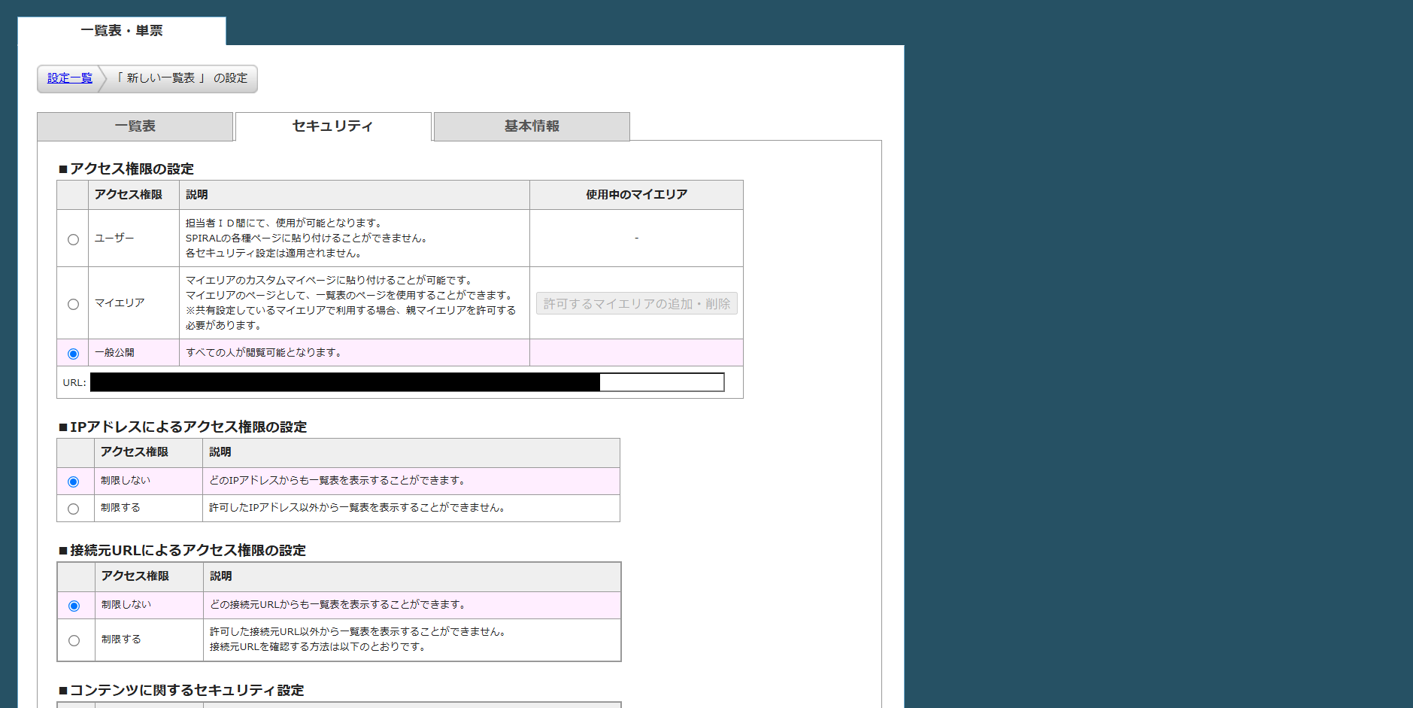Click the 一般公開 label in access table

114,352
